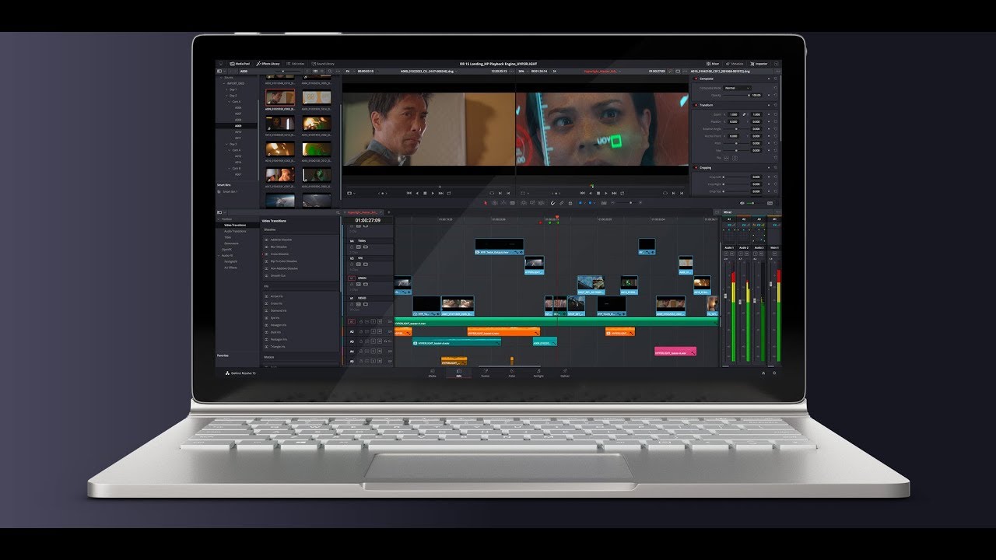Switch media pool to list view
Image resolution: width=996 pixels, height=560 pixels.
[321, 71]
